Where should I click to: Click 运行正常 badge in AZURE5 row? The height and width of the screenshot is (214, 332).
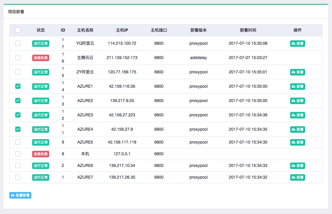click(x=41, y=142)
